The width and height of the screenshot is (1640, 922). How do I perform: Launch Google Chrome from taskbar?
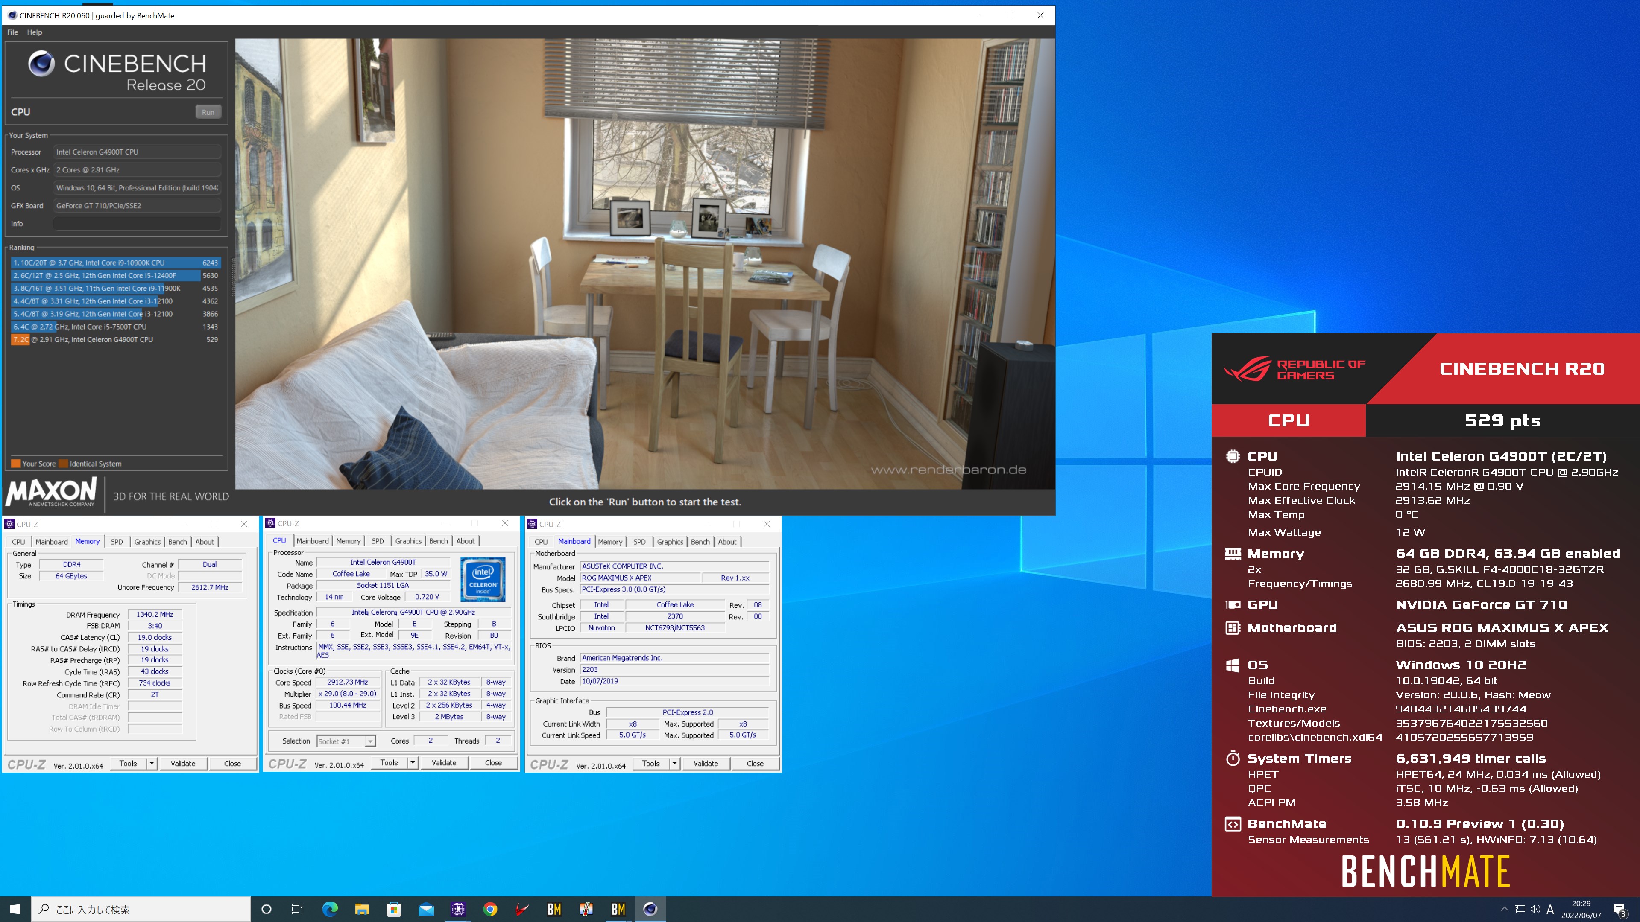(x=490, y=909)
